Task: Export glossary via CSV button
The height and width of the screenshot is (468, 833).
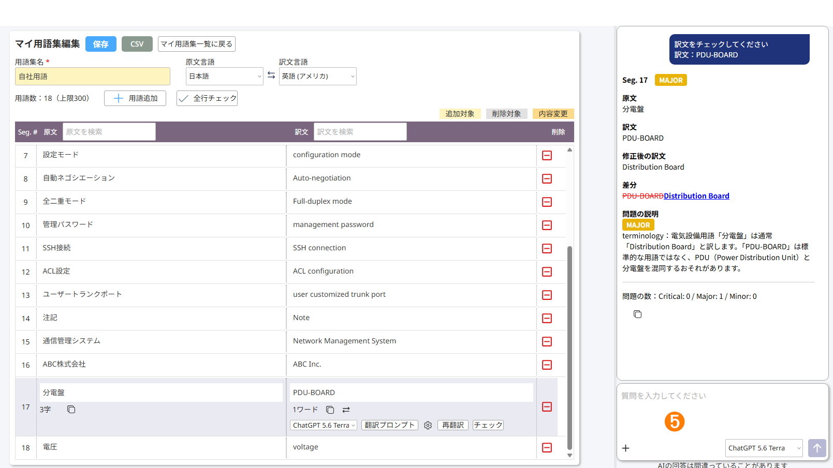Action: (x=137, y=44)
